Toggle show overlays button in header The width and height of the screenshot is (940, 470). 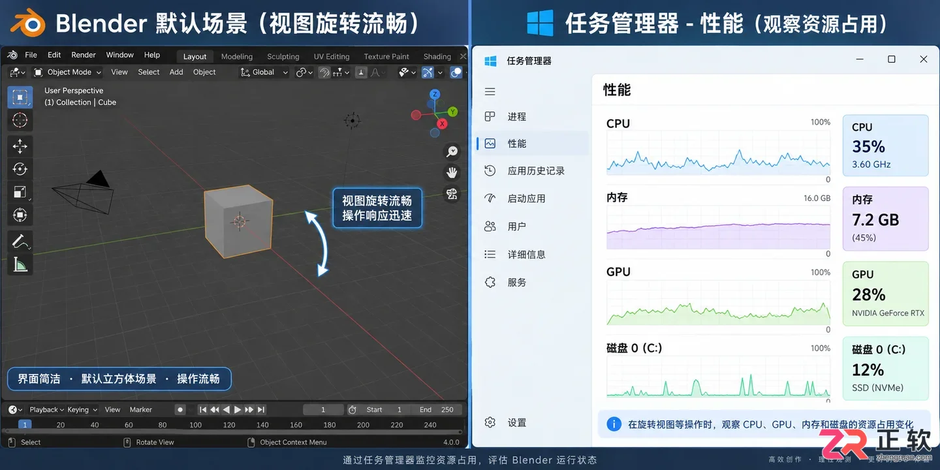457,72
